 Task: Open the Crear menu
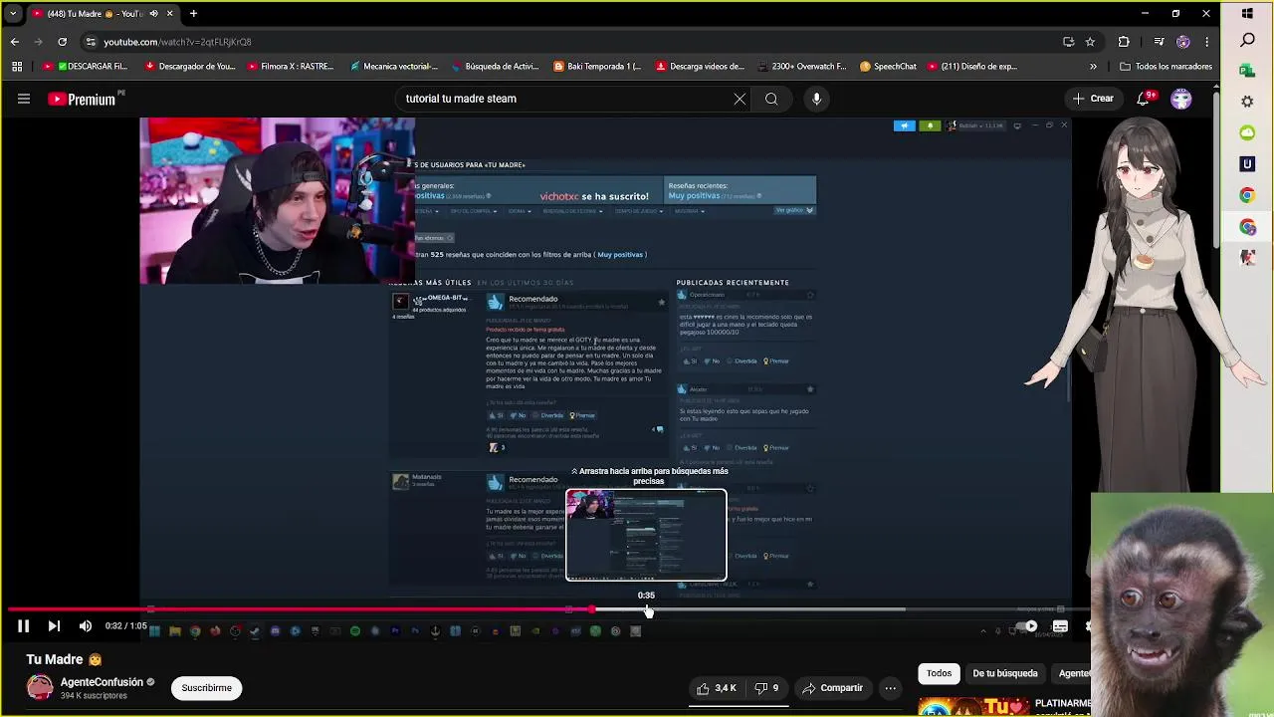[1093, 99]
